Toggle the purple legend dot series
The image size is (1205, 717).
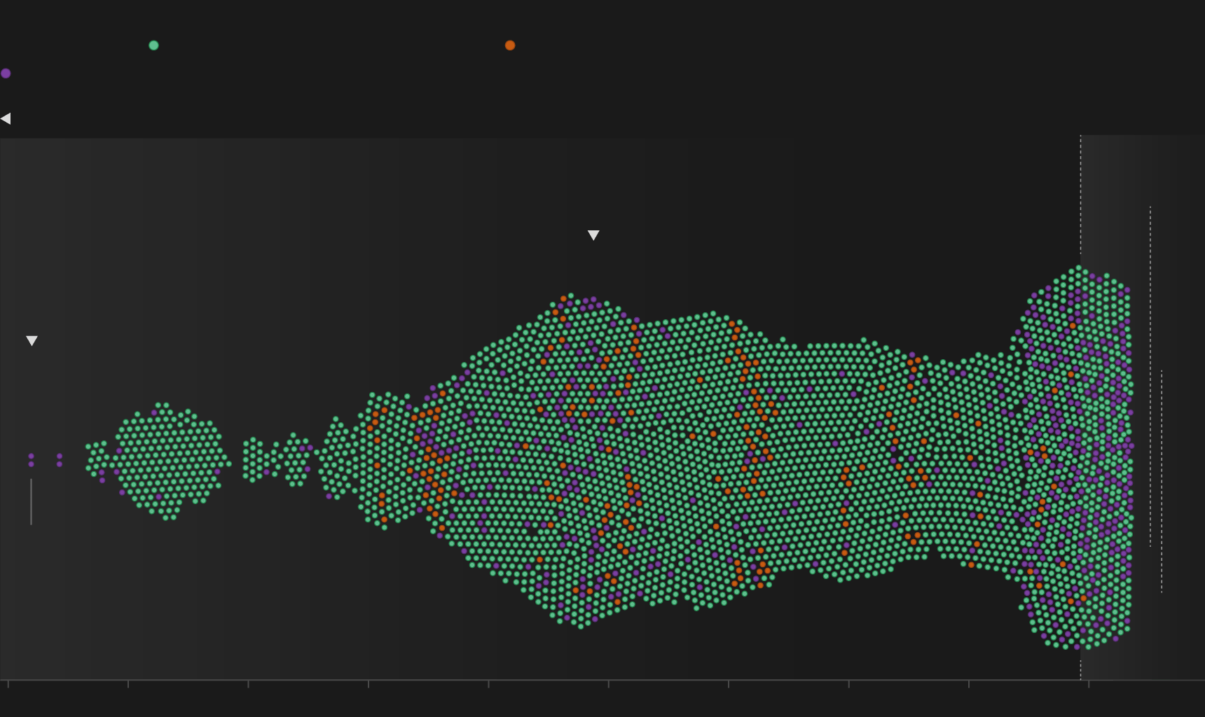pyautogui.click(x=6, y=74)
